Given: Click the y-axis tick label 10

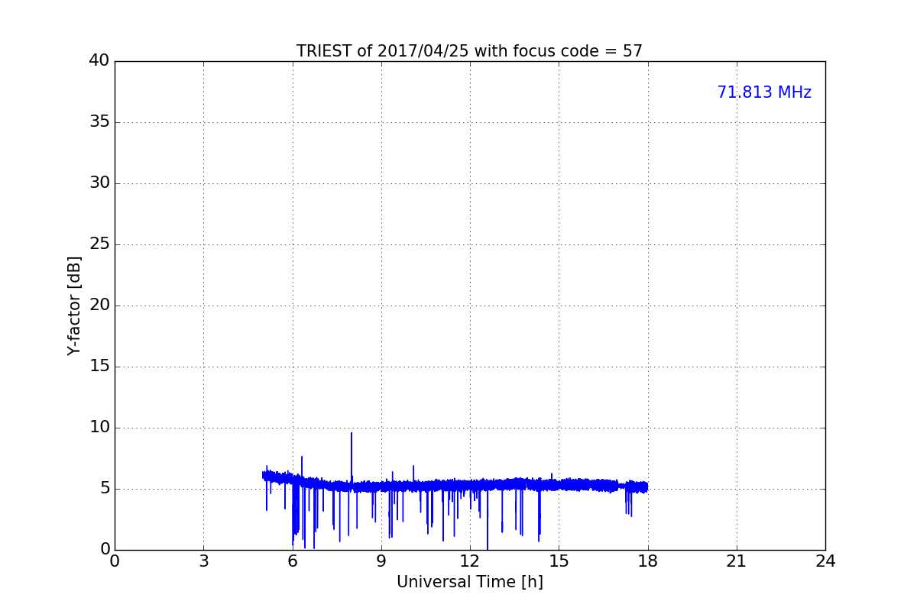Looking at the screenshot, I should [x=99, y=428].
